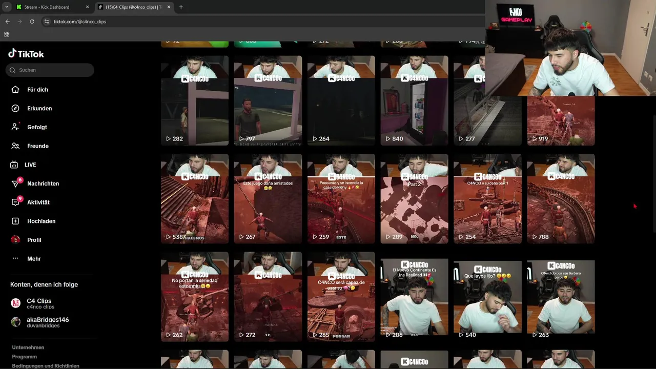
Task: Click the TikTok logo
Action: point(26,54)
